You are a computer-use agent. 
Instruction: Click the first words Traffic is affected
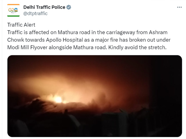click(x=28, y=32)
